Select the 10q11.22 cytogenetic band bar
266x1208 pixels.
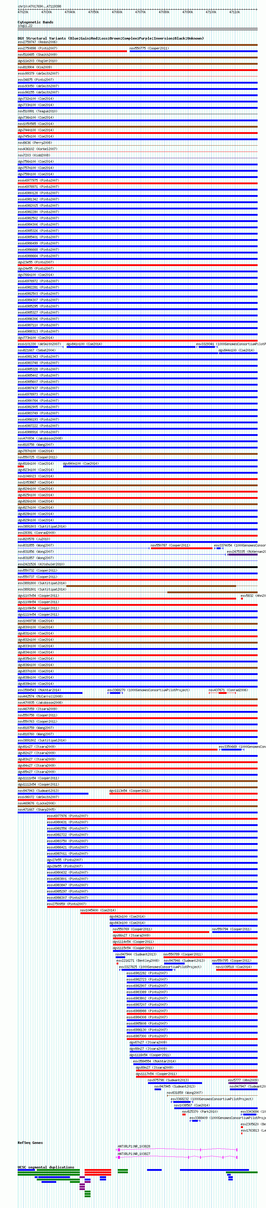[x=137, y=29]
